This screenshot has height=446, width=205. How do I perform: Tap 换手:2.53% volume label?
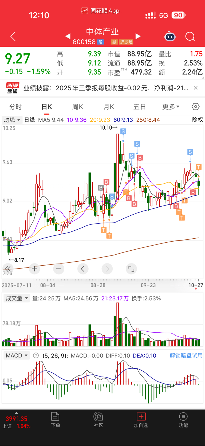click(146, 298)
